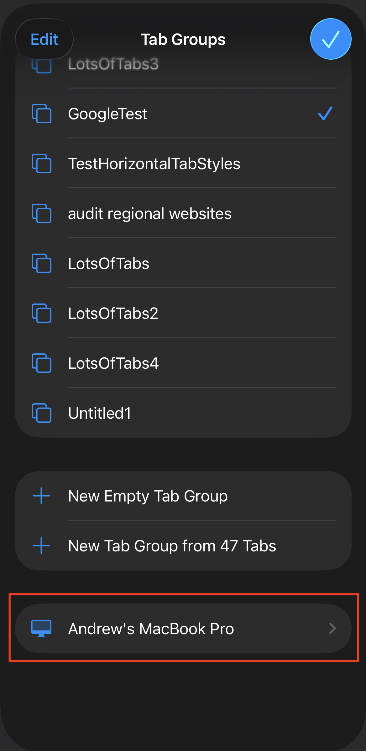The image size is (366, 751).
Task: Choose the Untitled1 tab group
Action: pos(100,413)
